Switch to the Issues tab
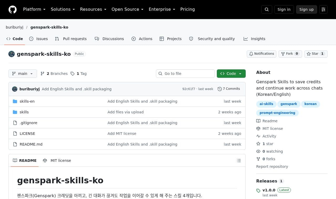The image size is (336, 199). (x=39, y=39)
